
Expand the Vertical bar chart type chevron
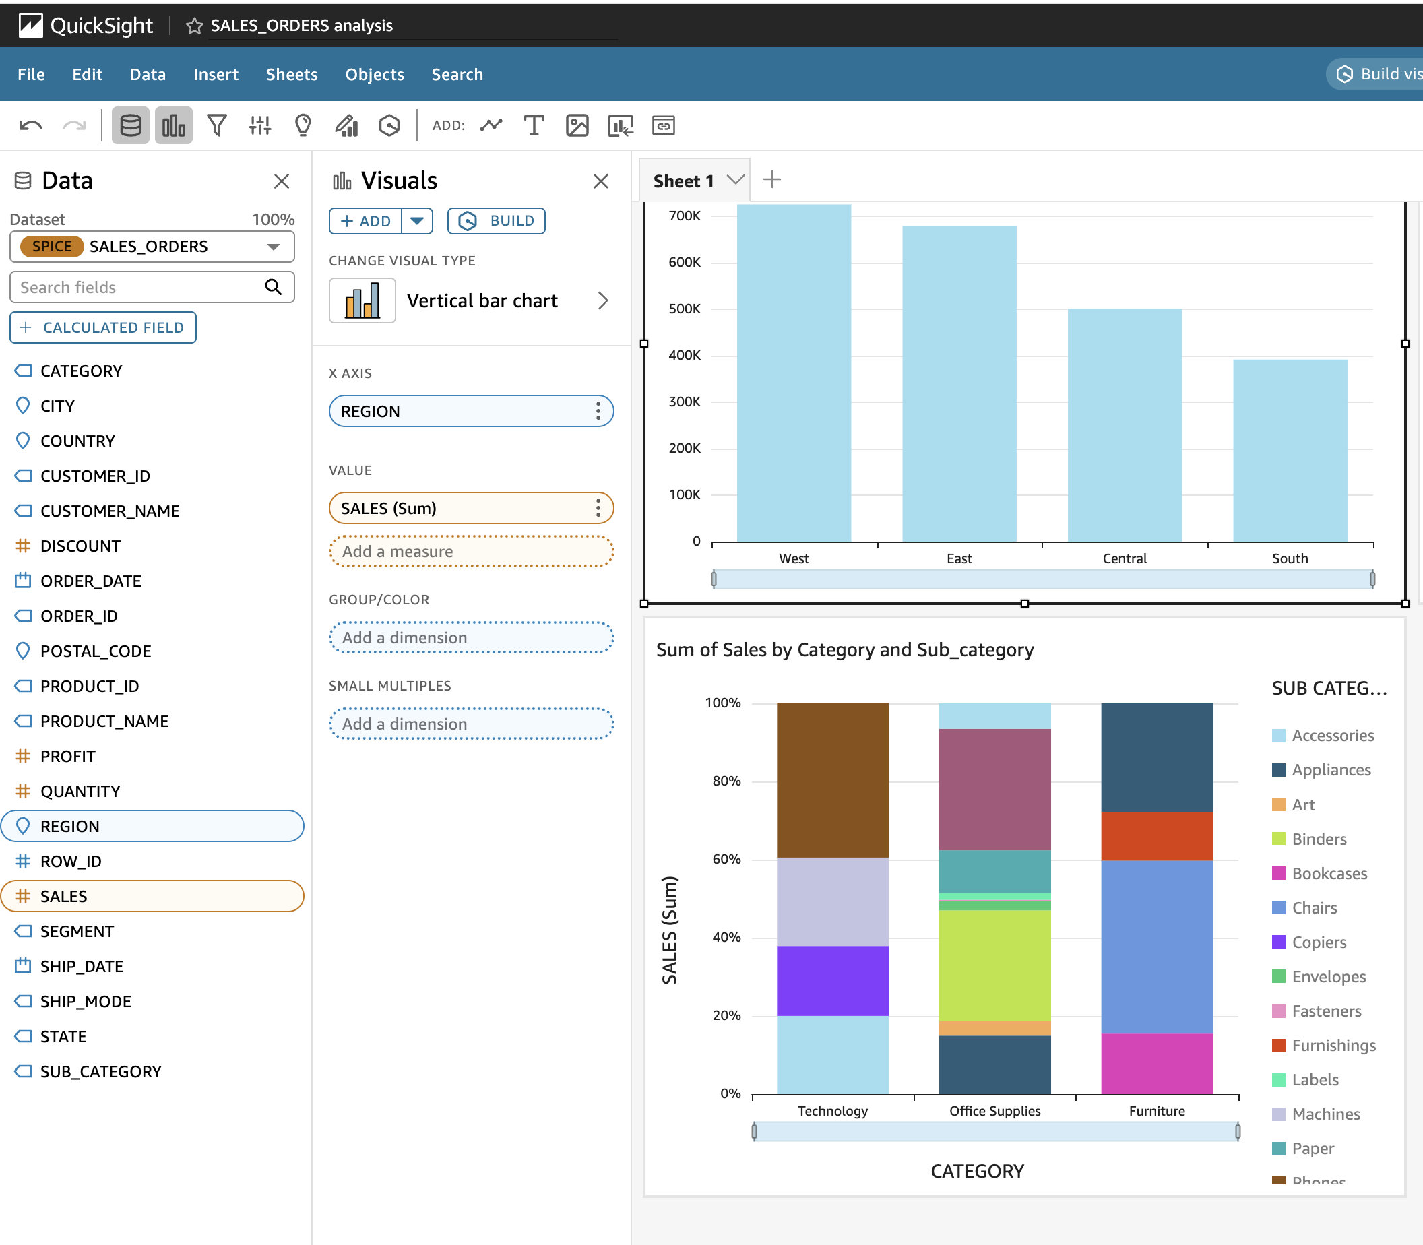602,301
